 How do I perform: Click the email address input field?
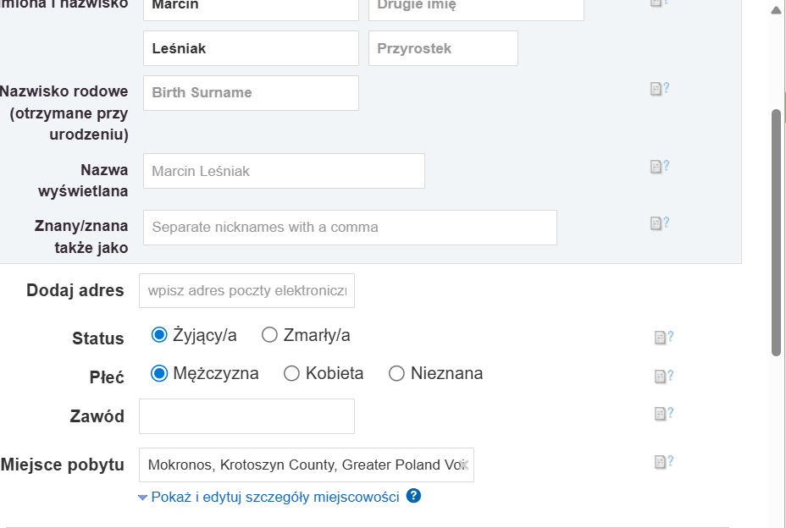tap(246, 290)
